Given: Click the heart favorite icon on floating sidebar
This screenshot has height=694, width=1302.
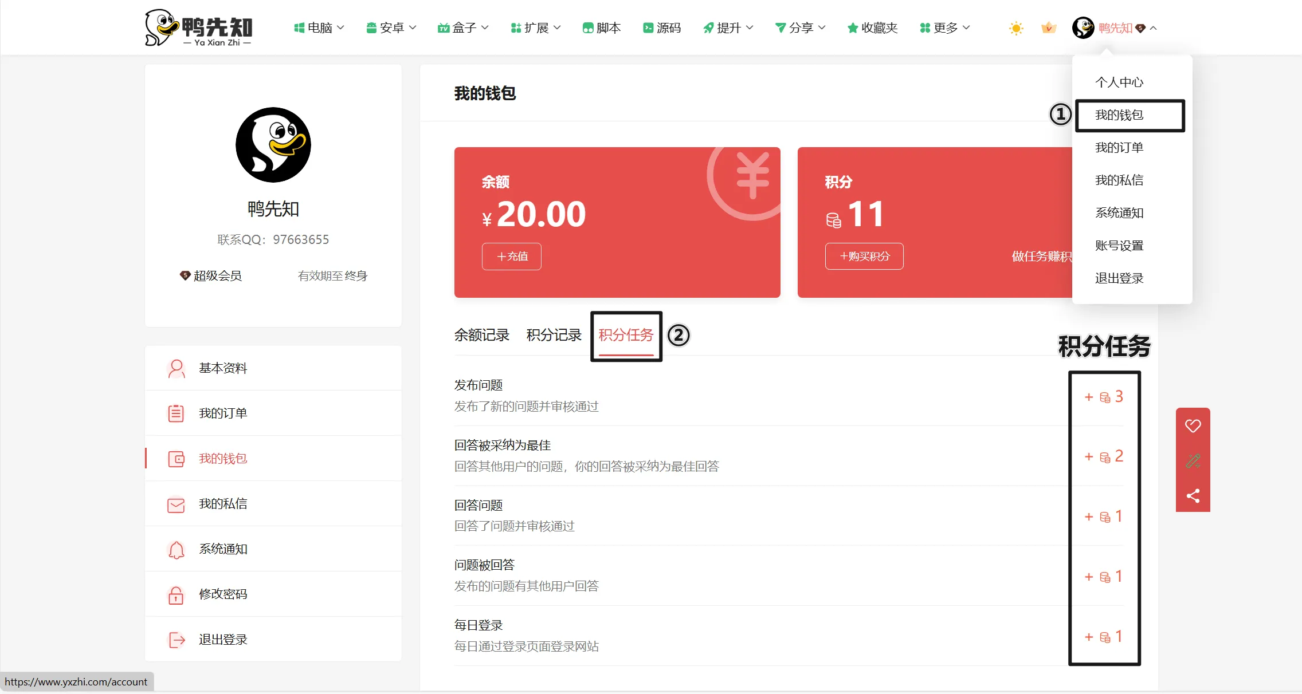Looking at the screenshot, I should pyautogui.click(x=1193, y=426).
